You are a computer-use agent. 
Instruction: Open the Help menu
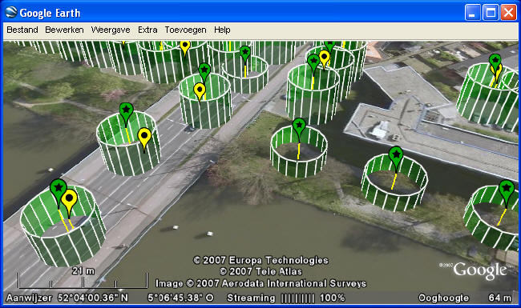point(222,30)
